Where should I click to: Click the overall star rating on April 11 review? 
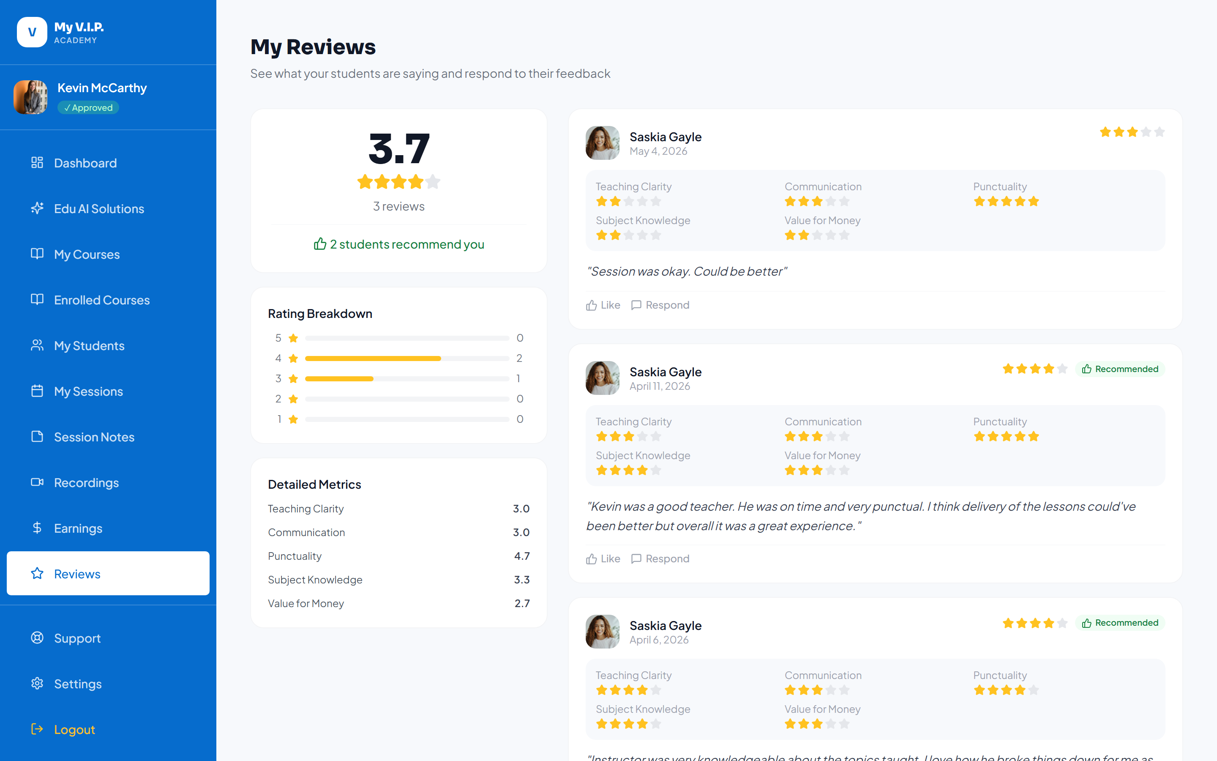coord(1035,369)
